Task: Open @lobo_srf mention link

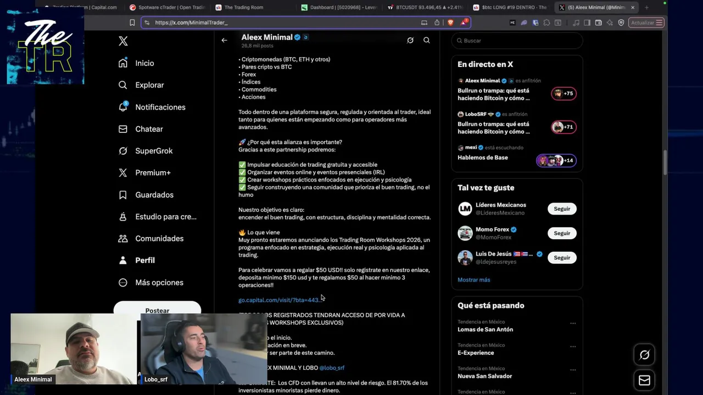Action: click(332, 368)
